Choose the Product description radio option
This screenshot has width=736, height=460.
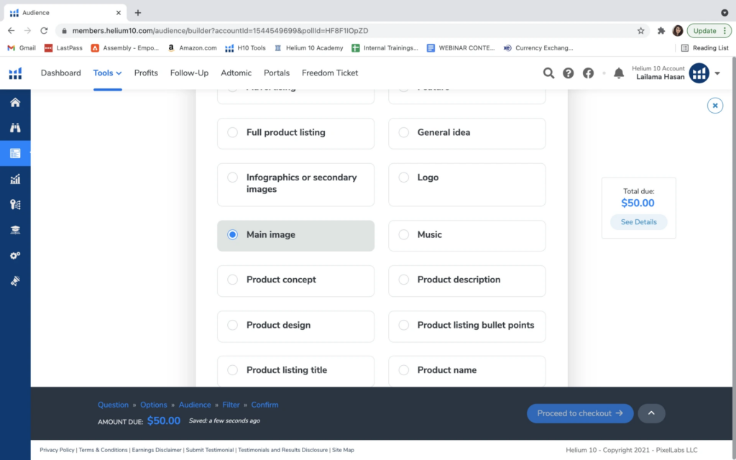click(x=404, y=280)
